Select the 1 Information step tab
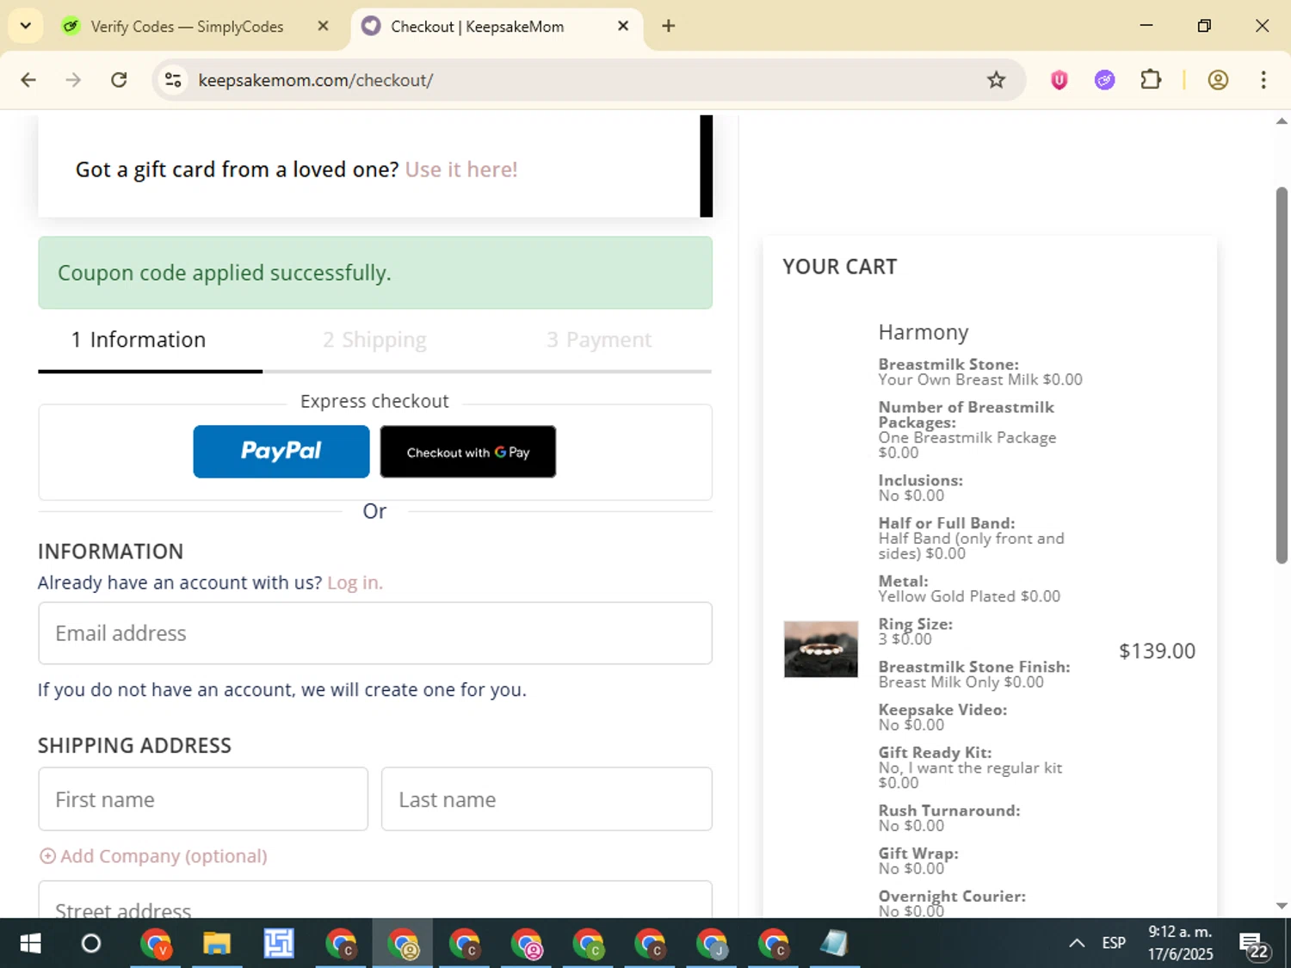This screenshot has height=968, width=1291. click(139, 340)
